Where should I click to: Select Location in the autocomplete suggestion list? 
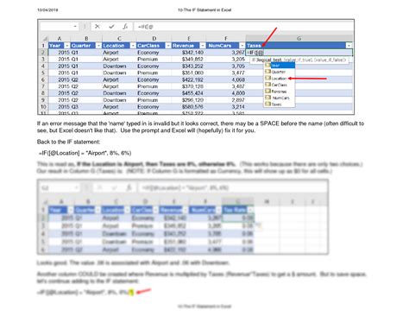coord(280,79)
